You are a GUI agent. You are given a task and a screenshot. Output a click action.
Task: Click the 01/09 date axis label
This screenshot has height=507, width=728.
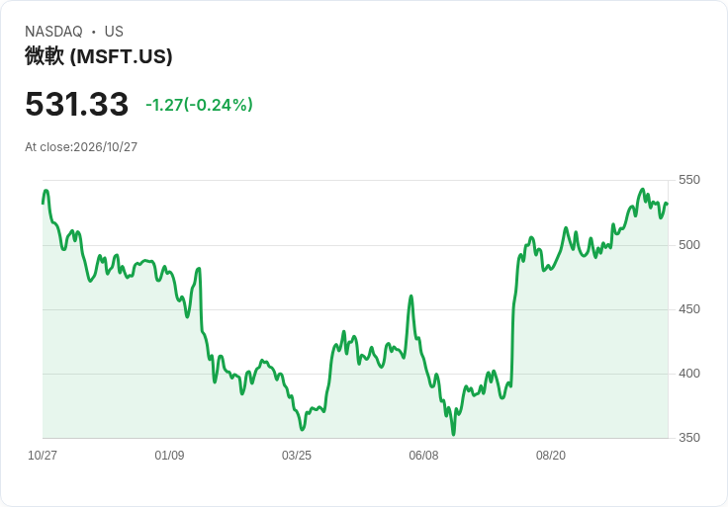click(169, 456)
